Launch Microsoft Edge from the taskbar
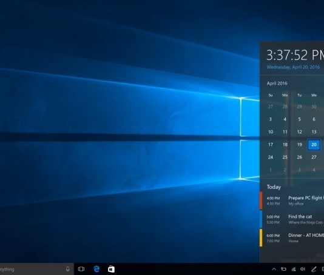The width and height of the screenshot is (324, 275). click(96, 269)
